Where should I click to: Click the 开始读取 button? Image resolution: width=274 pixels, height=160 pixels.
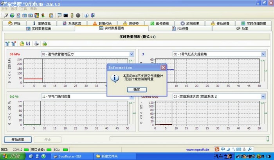click(18, 139)
